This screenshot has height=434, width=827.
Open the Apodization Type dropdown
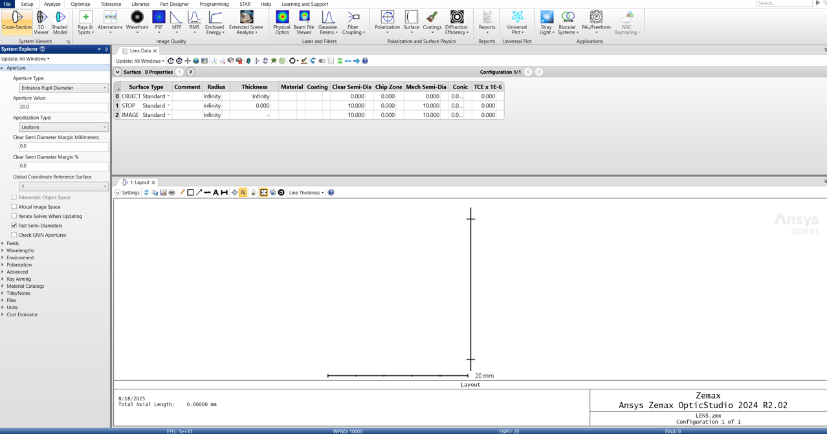63,127
